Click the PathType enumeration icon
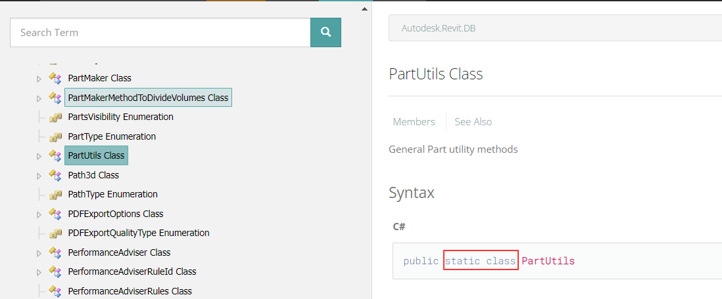722x299 pixels. pos(55,195)
